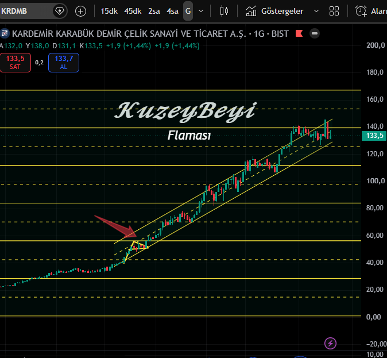The width and height of the screenshot is (387, 358).
Task: Select the 2sa interval
Action: pos(154,11)
